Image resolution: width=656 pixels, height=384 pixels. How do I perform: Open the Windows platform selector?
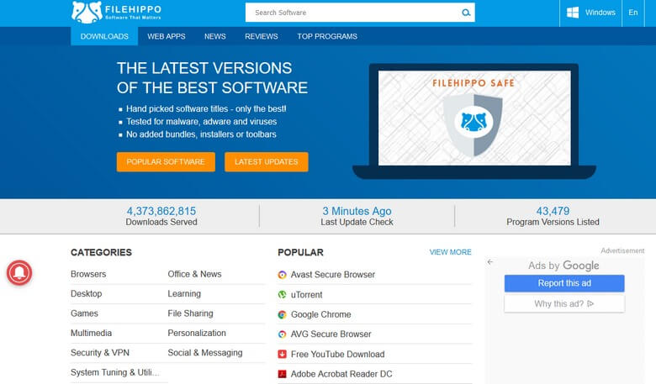[590, 13]
